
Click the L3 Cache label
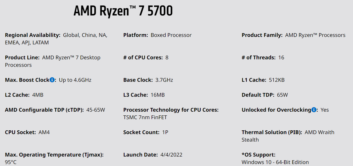click(136, 95)
